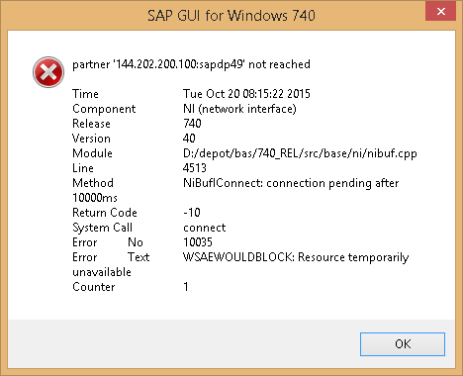This screenshot has width=463, height=376.
Task: Click the "SAP GUI for Windows 740" title
Action: point(231,16)
